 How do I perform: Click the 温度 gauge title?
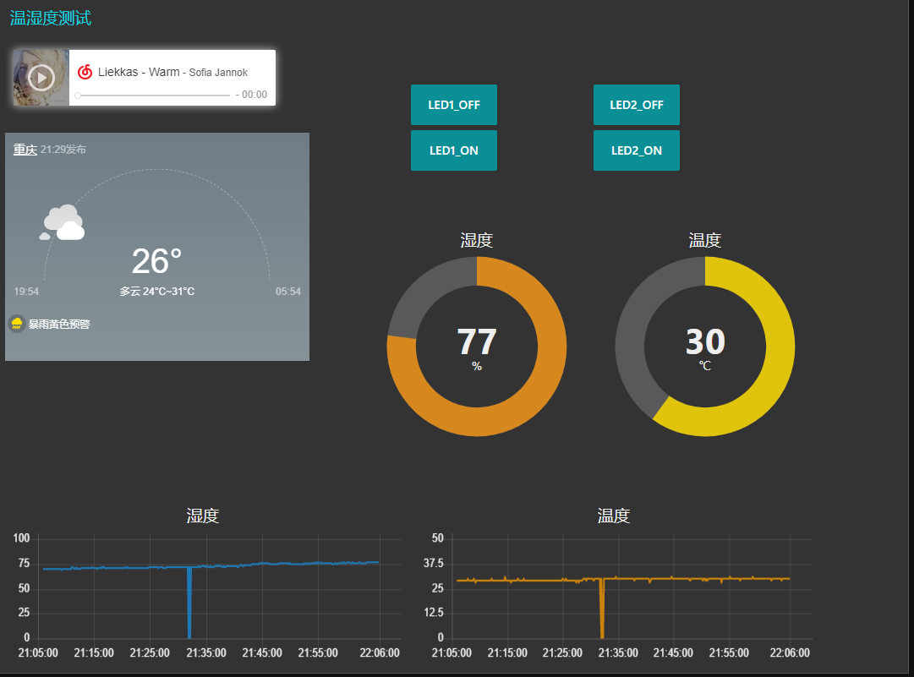tap(705, 240)
